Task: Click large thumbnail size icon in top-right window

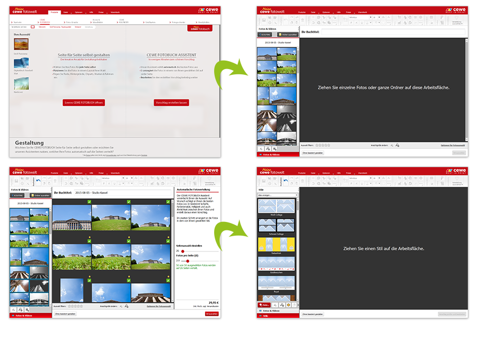Action: pyautogui.click(x=397, y=145)
